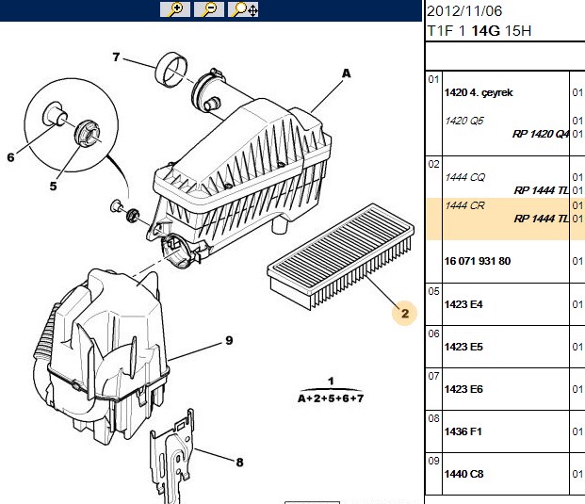
Task: Click callout number 8 for the bracket
Action: tap(239, 463)
